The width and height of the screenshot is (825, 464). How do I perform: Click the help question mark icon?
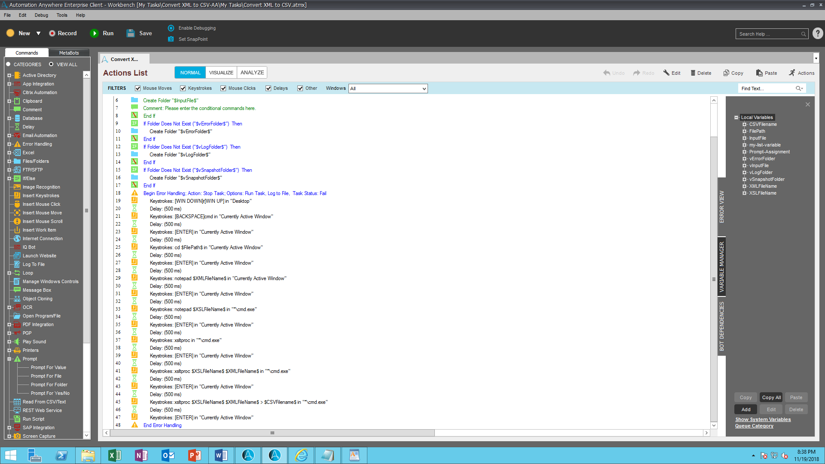point(818,34)
